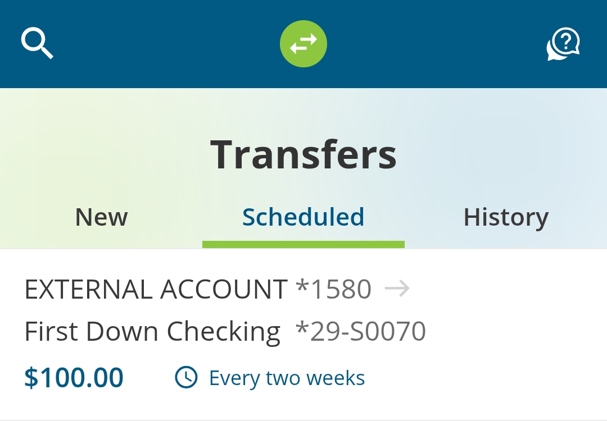Click the *1580 account number
This screenshot has width=607, height=421.
pyautogui.click(x=333, y=290)
